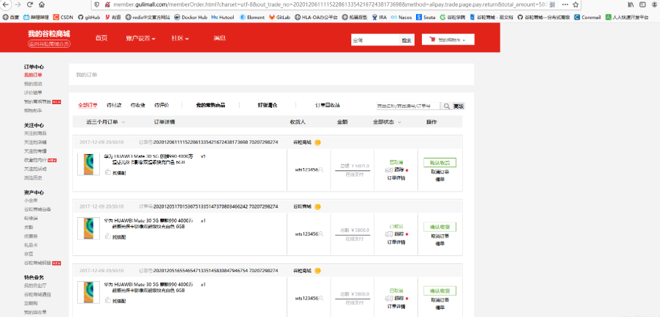Viewport: 660px width, 317px height.
Task: Click the browser URL address bar
Action: coord(331,4)
